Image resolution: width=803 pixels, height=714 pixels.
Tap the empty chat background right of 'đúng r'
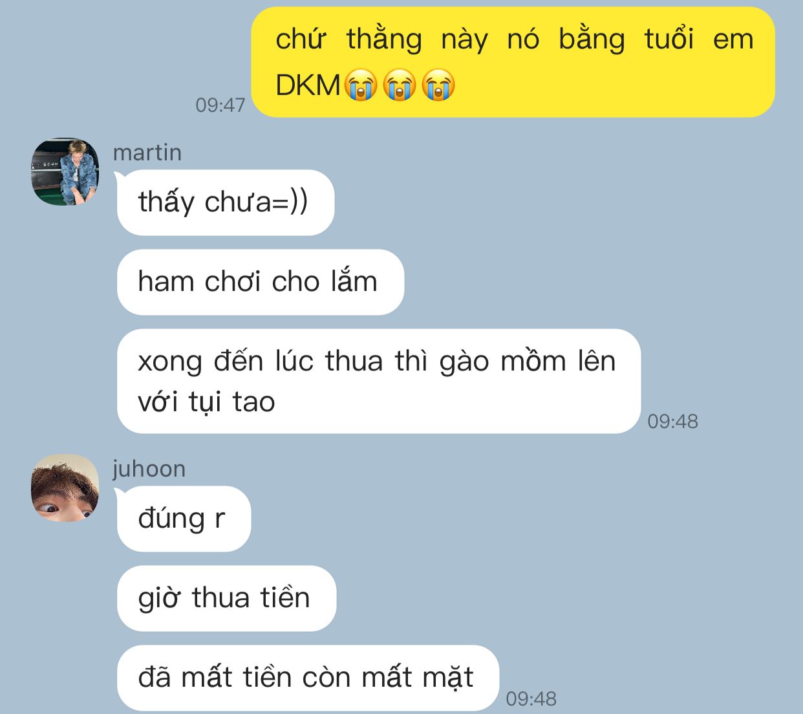[517, 519]
